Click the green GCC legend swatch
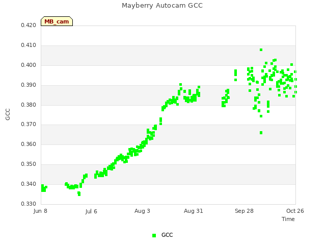The width and height of the screenshot is (326, 245). pyautogui.click(x=154, y=235)
